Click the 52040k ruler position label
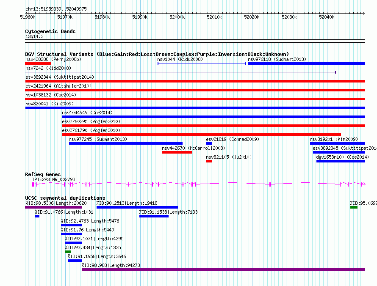The width and height of the screenshot is (377, 286). click(327, 17)
